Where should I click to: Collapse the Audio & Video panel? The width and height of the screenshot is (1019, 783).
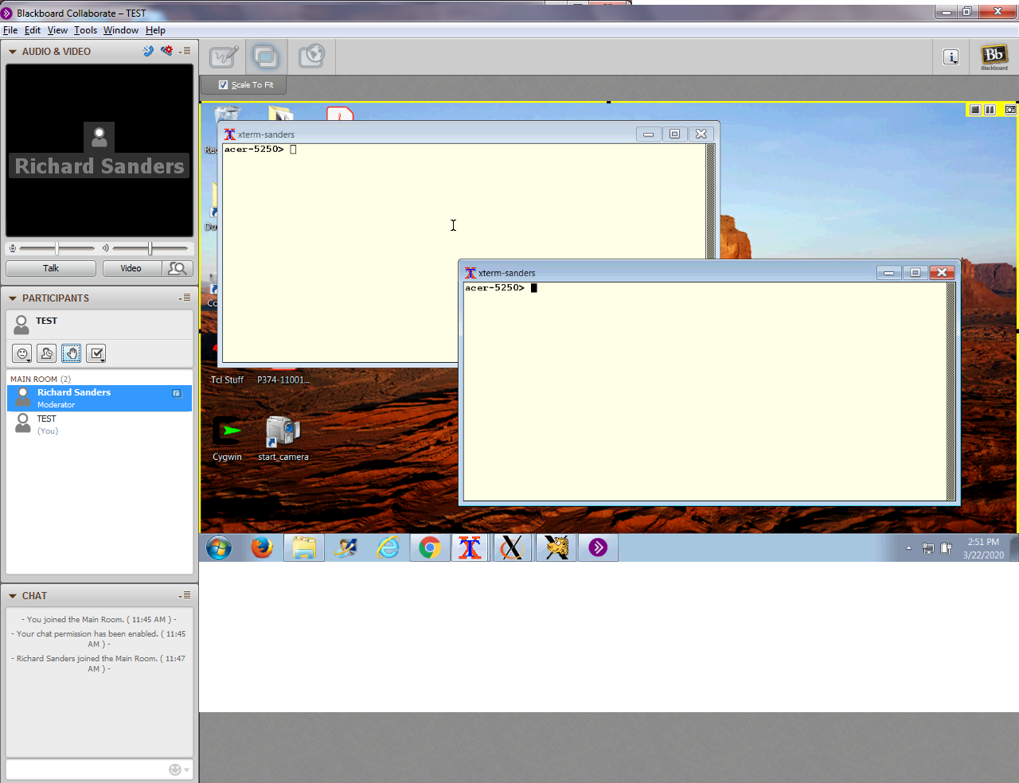click(x=13, y=52)
